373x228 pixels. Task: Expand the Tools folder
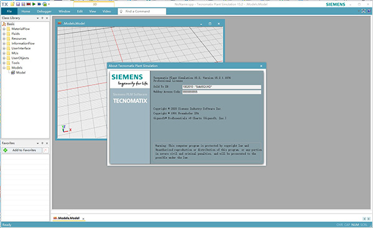[4, 63]
